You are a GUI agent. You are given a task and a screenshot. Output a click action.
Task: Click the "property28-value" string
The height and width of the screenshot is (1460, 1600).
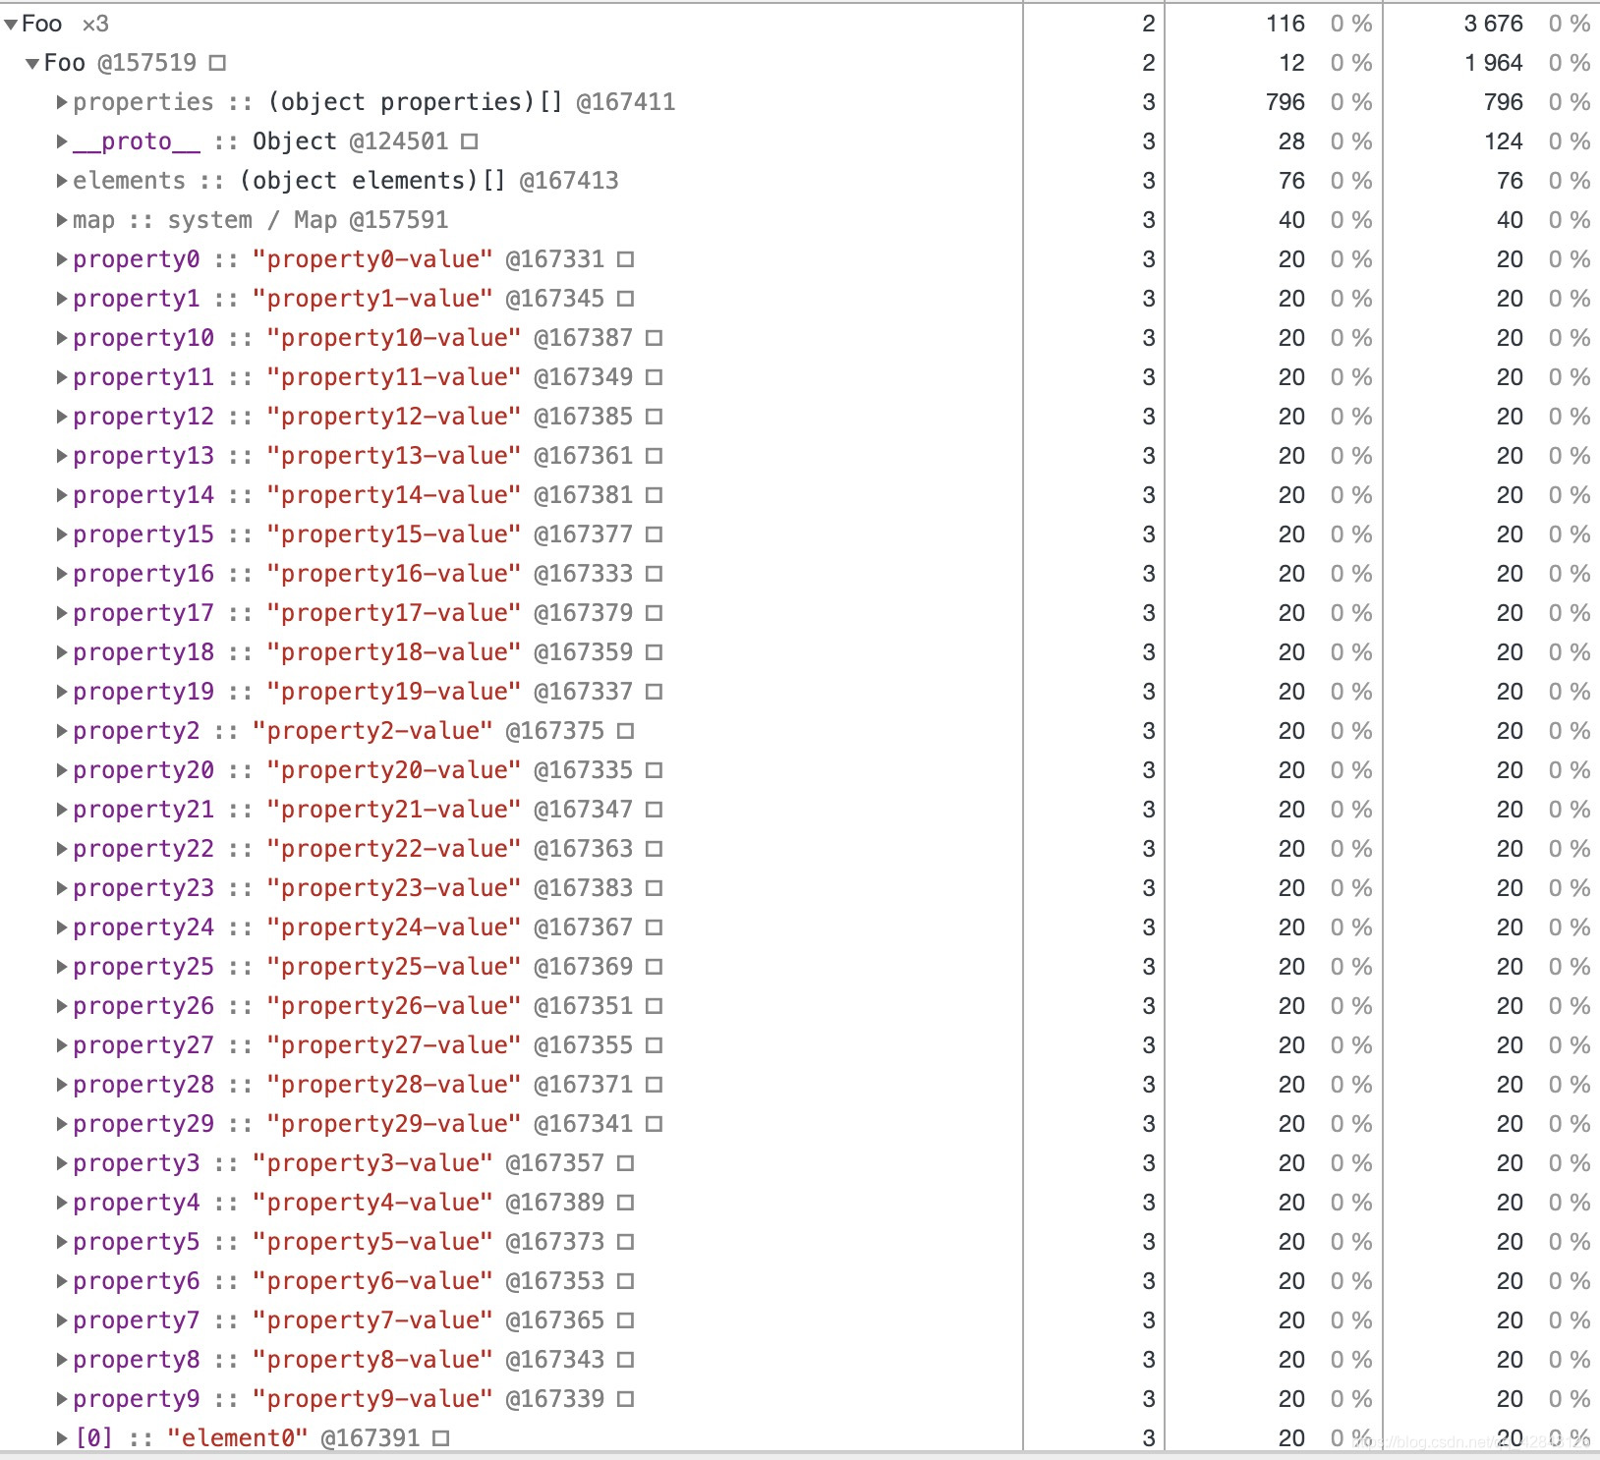394,1085
